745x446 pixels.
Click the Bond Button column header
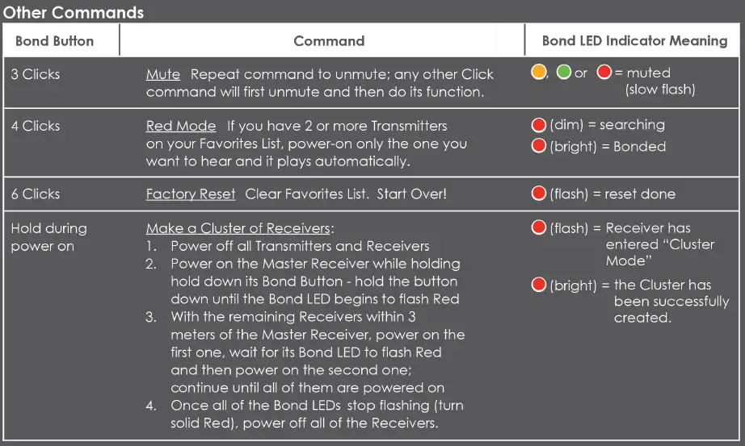pyautogui.click(x=54, y=40)
